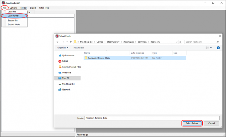The image size is (226, 137).
Task: Open view options dropdown arrow
Action: point(211,48)
